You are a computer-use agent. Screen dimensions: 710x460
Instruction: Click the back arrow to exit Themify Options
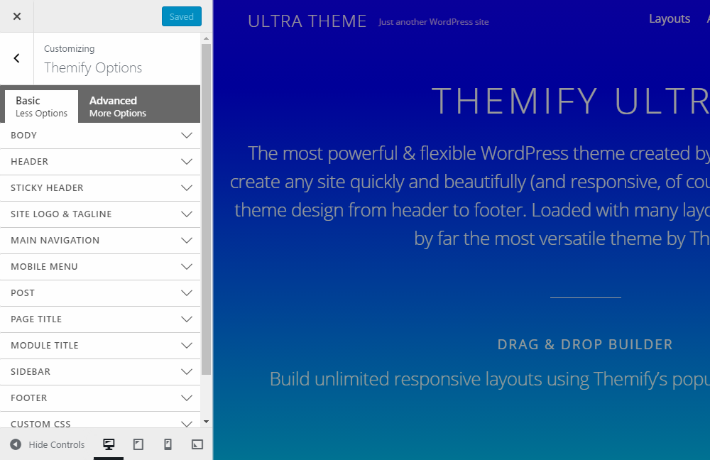(x=16, y=57)
